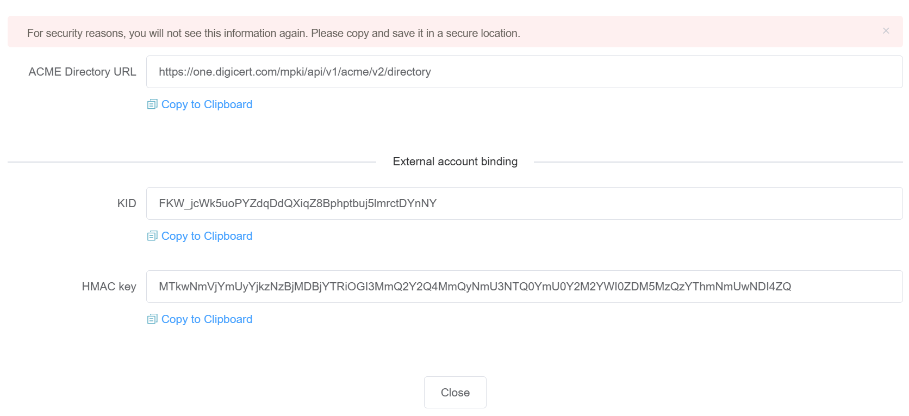Image resolution: width=909 pixels, height=416 pixels.
Task: Select the clipboard icon below the KID value
Action: click(152, 236)
